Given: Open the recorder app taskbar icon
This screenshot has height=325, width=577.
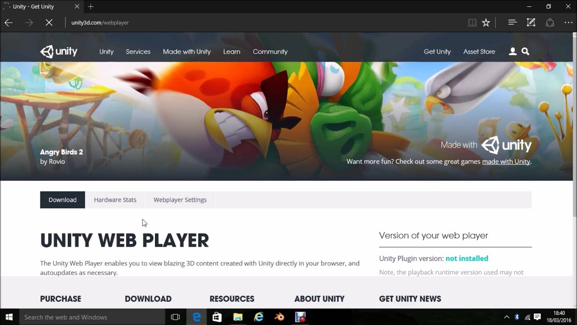Looking at the screenshot, I should (300, 317).
